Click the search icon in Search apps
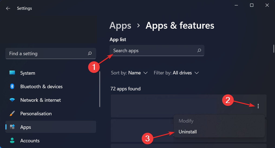275x148 pixels. click(199, 51)
